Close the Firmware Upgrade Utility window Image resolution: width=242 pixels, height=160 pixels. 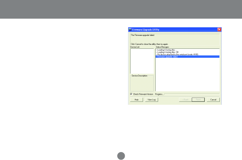pyautogui.click(x=219, y=29)
